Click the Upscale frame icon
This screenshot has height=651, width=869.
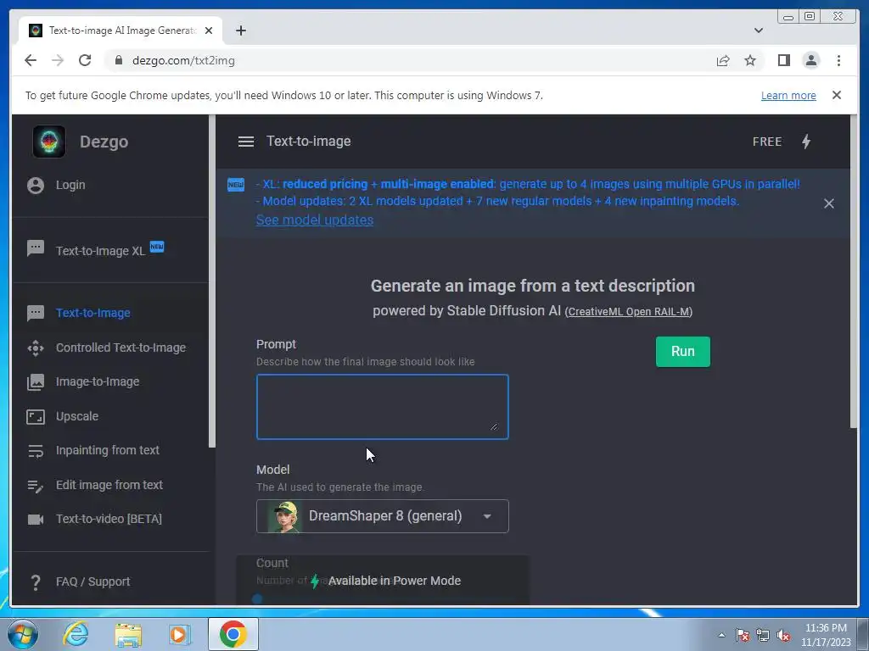(x=36, y=416)
